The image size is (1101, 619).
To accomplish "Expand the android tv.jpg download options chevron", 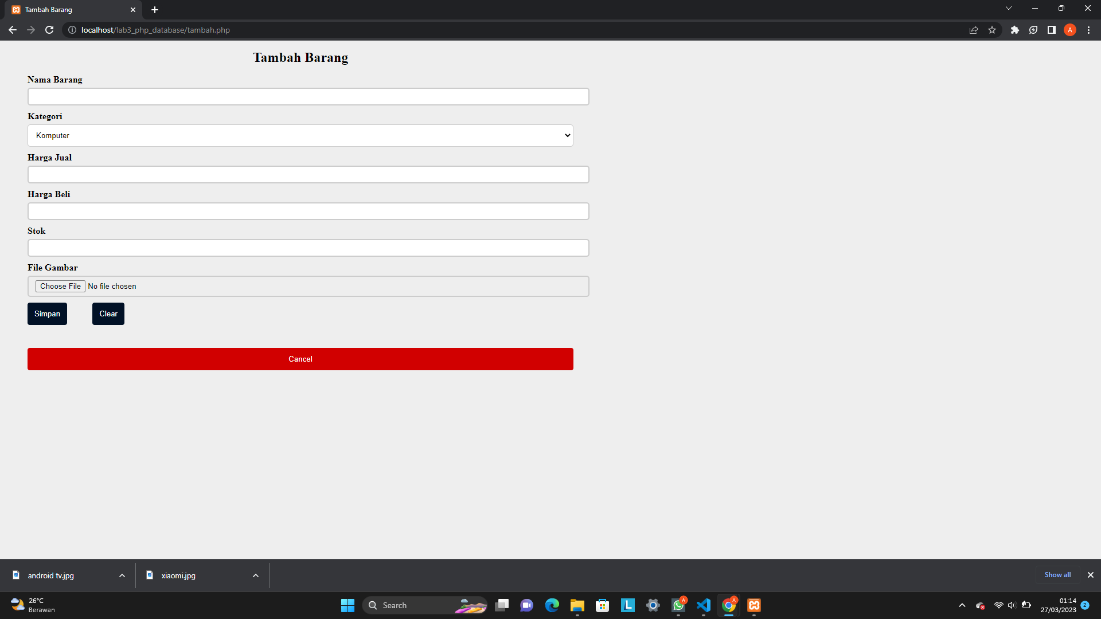I will (122, 575).
